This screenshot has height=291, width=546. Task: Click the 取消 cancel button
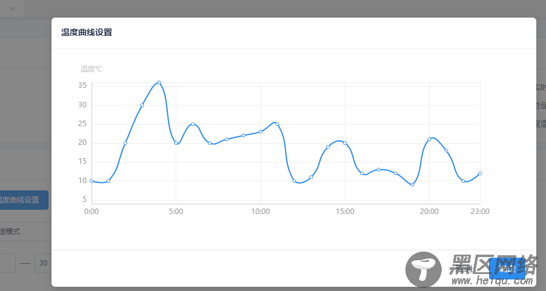465,269
